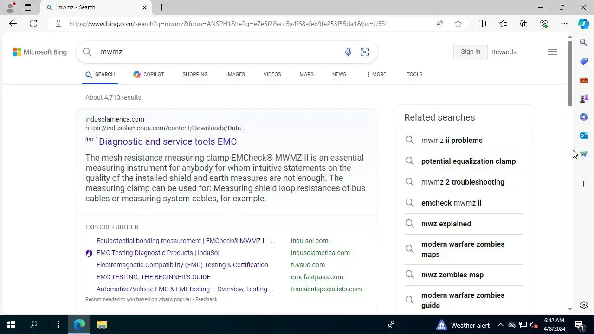Open Outlook in sidebar
Image resolution: width=594 pixels, height=334 pixels.
584,135
